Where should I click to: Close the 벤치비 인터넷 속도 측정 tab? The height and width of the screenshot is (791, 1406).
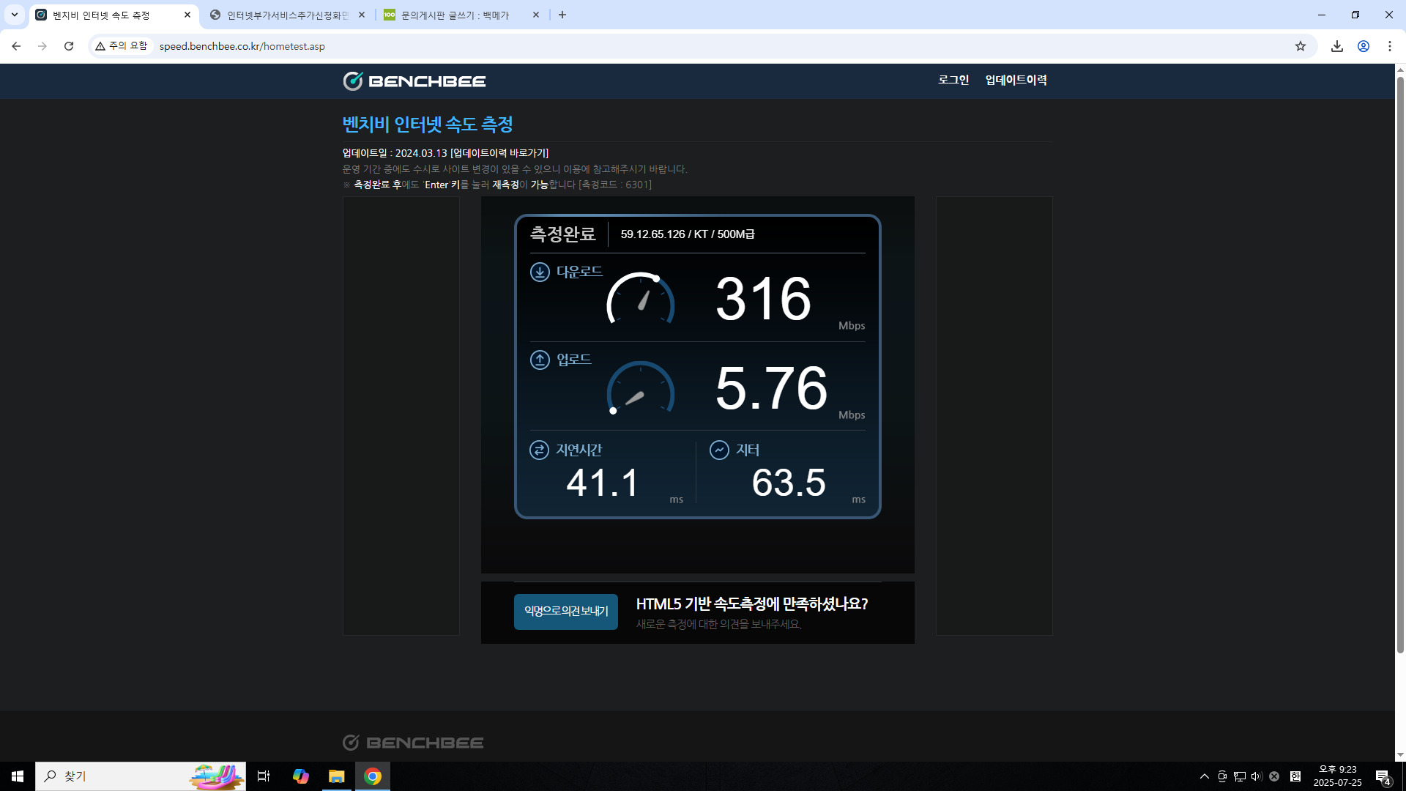click(187, 15)
